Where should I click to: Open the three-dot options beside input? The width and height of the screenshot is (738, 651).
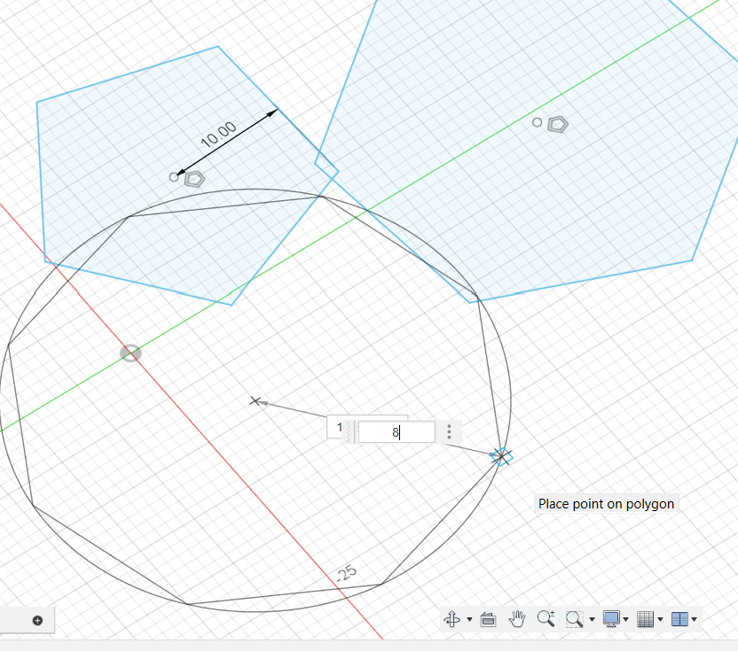[449, 432]
